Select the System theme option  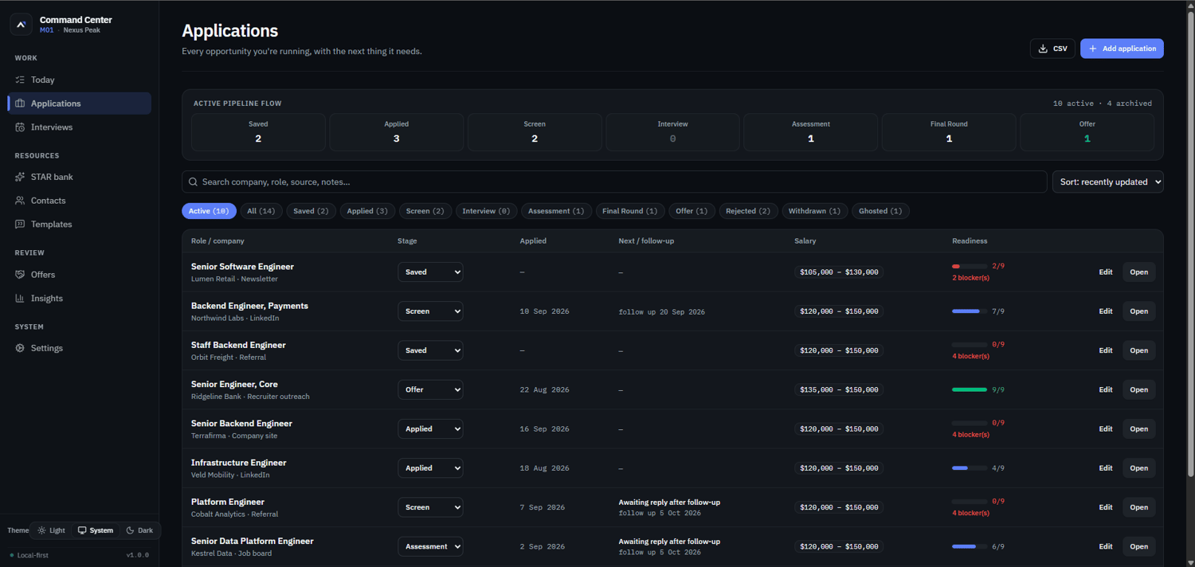95,530
